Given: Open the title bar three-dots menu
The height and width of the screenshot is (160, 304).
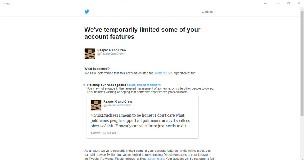Looking at the screenshot, I should coord(265,4).
